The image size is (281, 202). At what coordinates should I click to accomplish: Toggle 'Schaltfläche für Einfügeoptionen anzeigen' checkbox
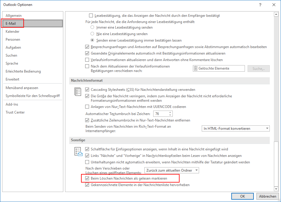(87, 149)
